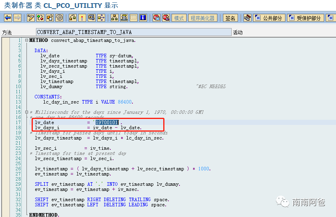This screenshot has height=217, width=336.
Task: Click the 程序美化器 pretty printer button
Action: coord(202,18)
